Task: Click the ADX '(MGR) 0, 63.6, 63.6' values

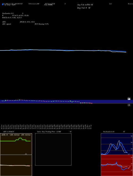Action: point(27,22)
